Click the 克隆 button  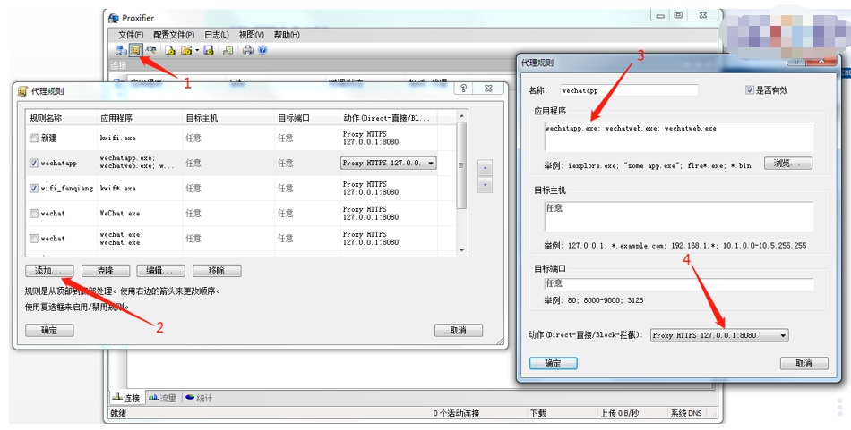click(106, 270)
